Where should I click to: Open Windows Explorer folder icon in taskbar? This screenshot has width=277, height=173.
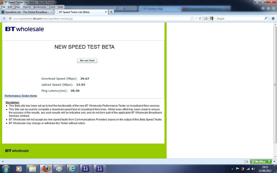[x=32, y=169]
